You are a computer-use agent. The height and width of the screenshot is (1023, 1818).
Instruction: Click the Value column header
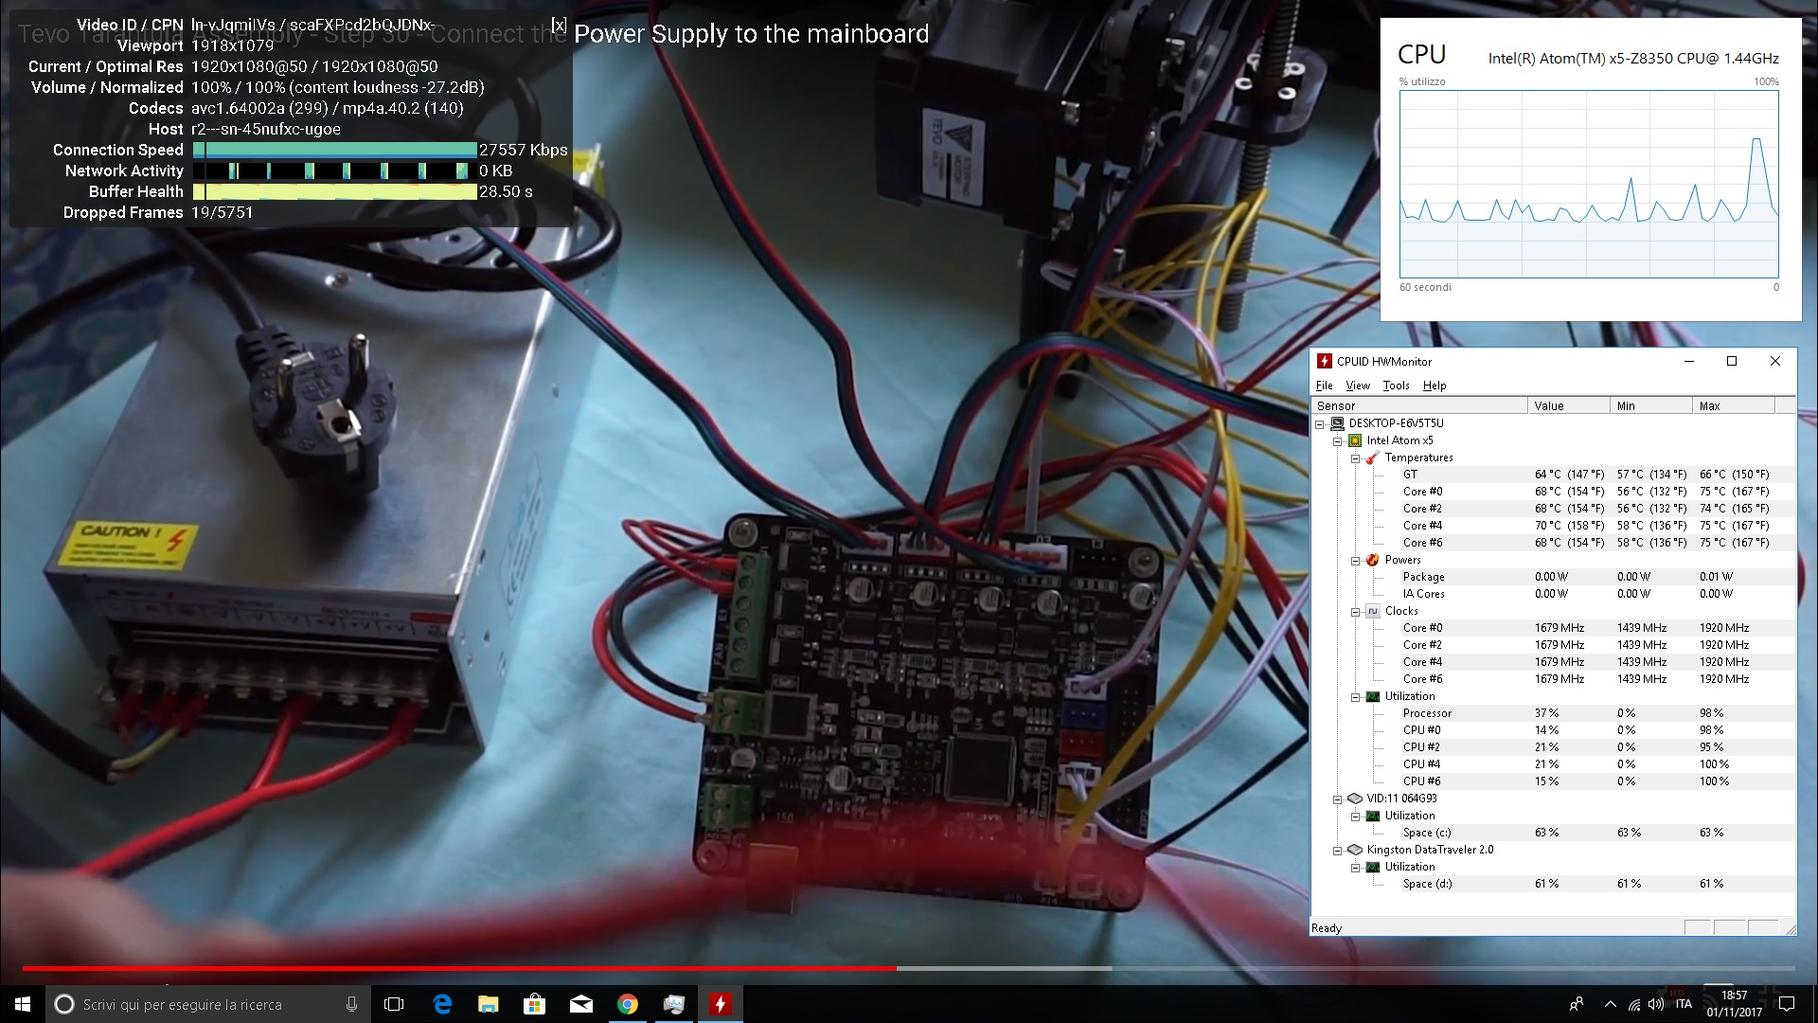pos(1568,405)
